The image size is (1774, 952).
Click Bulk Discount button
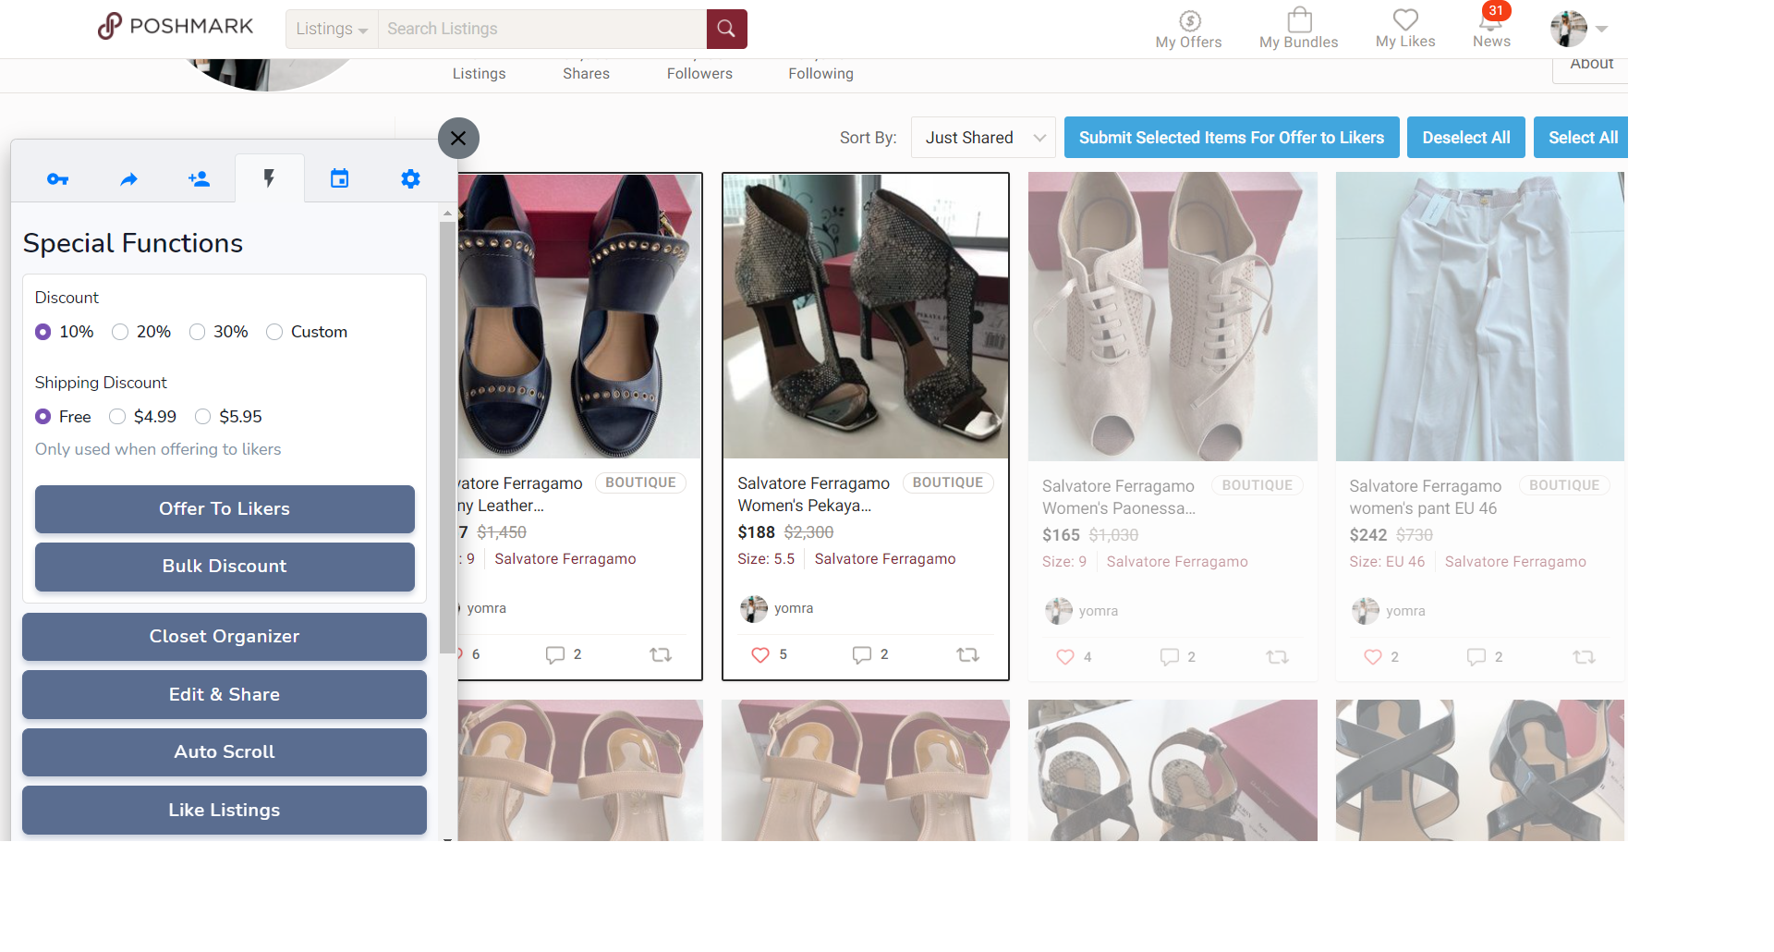coord(225,567)
